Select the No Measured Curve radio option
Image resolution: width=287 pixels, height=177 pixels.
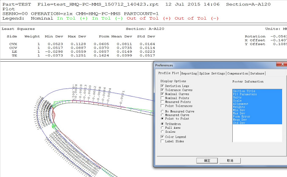(162, 111)
